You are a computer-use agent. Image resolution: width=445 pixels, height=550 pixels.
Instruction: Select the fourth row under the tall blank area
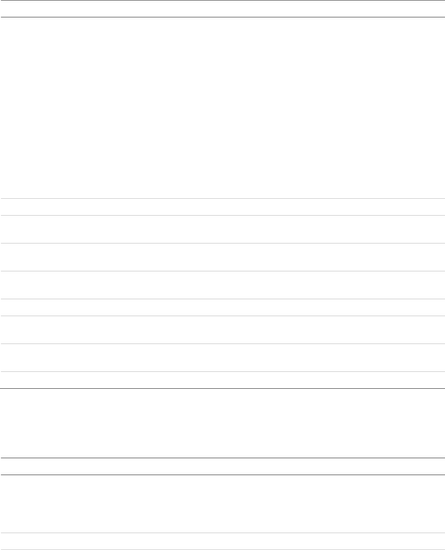222,285
